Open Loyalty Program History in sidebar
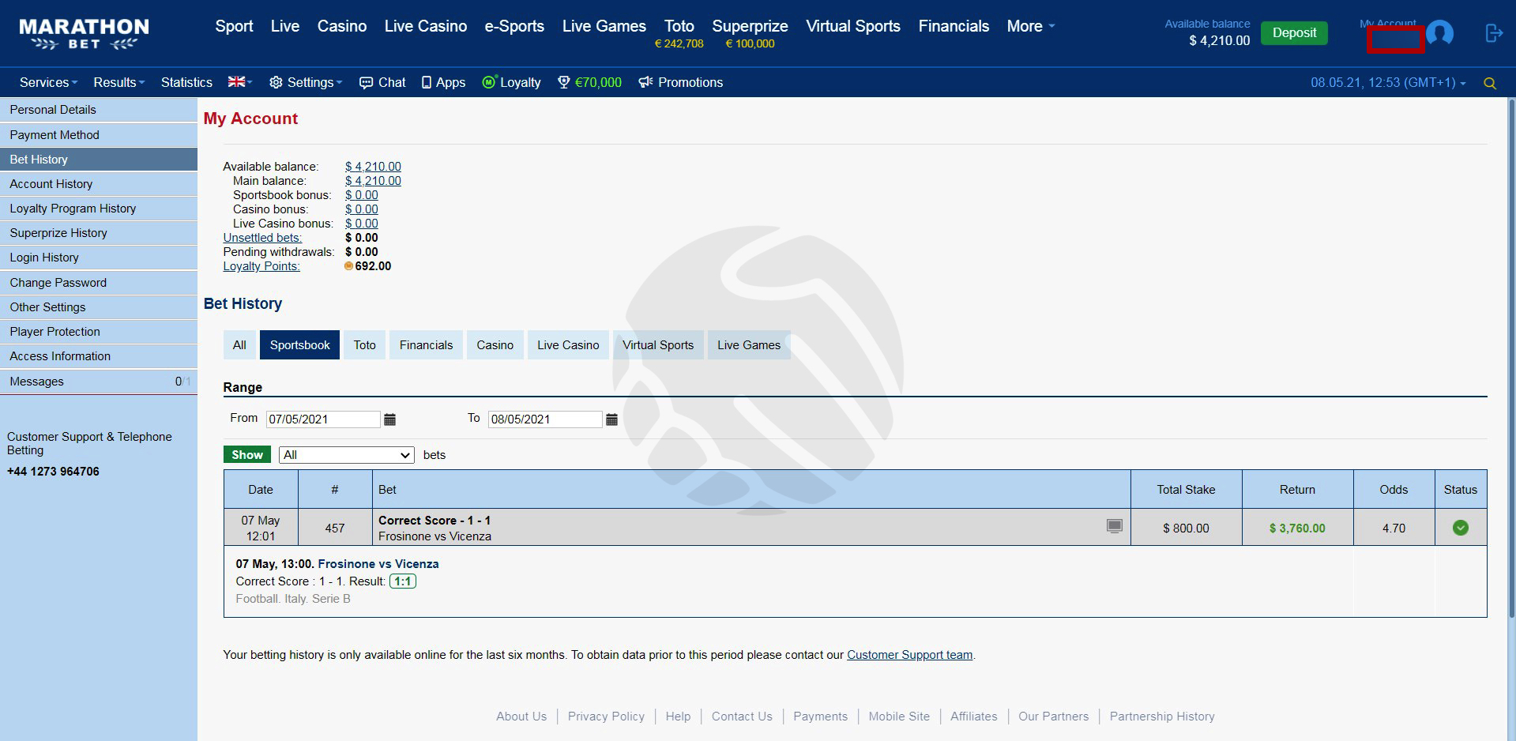The image size is (1516, 741). point(99,209)
